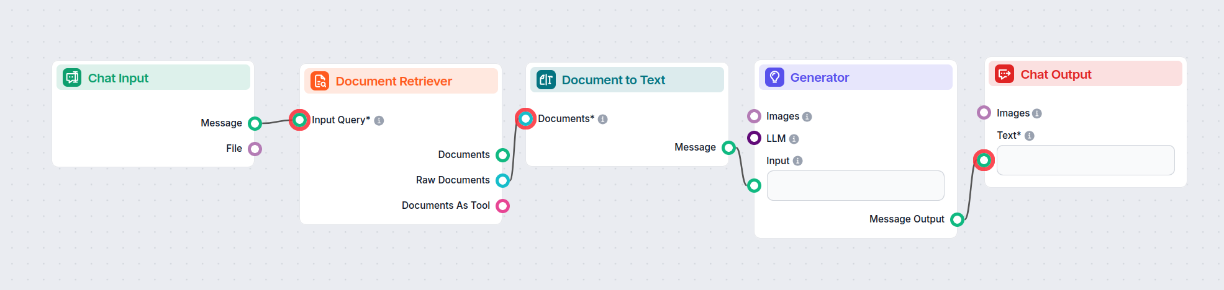Click Chat Output Text input port
Screen dimensions: 1224x290
coord(984,160)
